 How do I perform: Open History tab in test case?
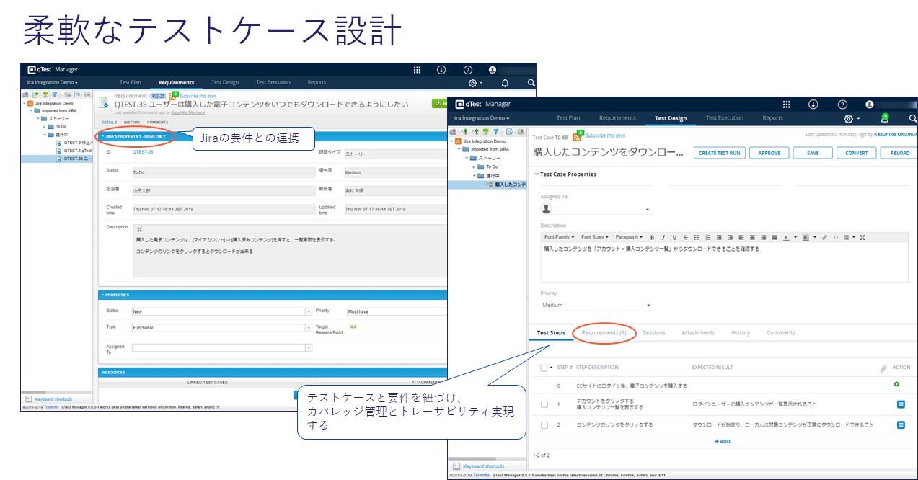pos(741,333)
